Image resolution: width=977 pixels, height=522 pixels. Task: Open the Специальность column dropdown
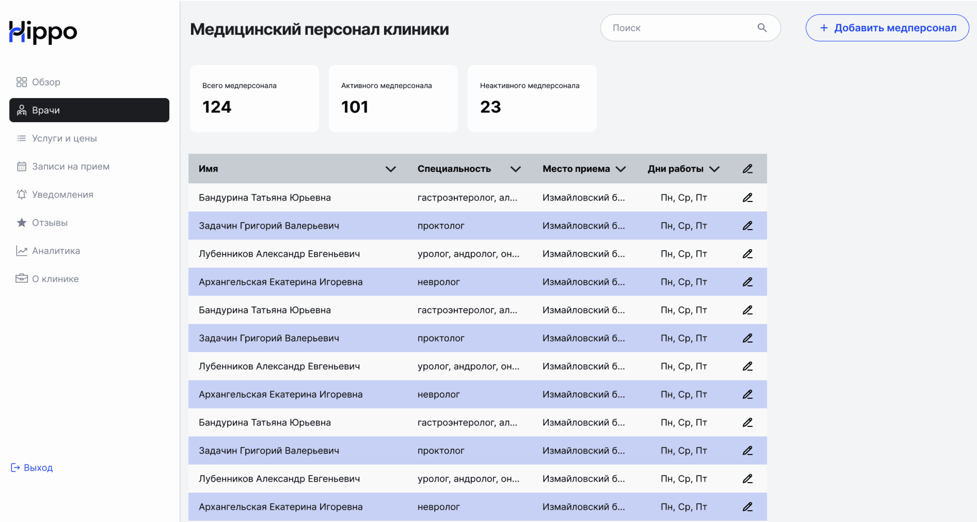pos(515,169)
